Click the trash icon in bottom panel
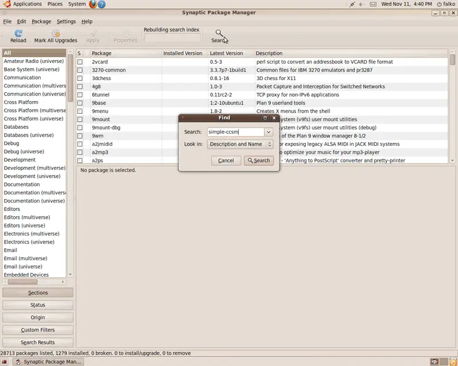The width and height of the screenshot is (458, 366). (x=453, y=361)
